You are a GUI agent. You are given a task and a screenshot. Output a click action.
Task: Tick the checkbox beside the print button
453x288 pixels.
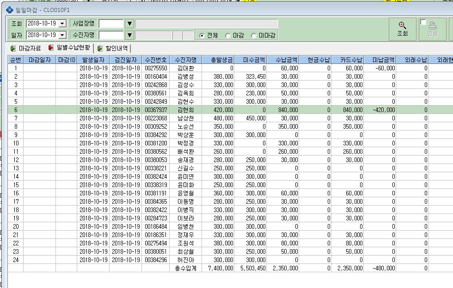[x=423, y=22]
